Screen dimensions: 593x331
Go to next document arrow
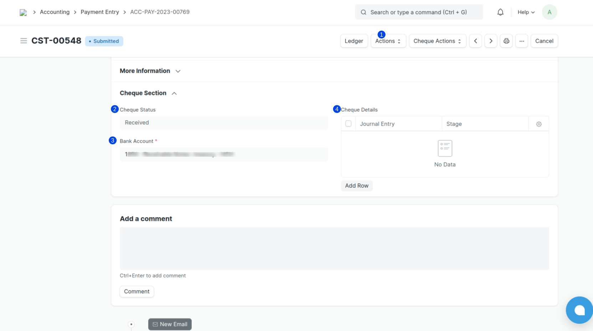click(x=491, y=41)
